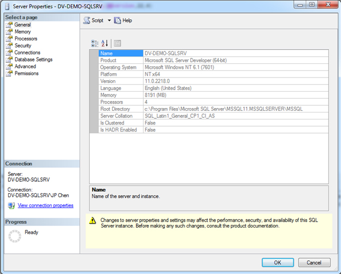Click the False value for Is Clustered
341x274 pixels.
pyautogui.click(x=150, y=123)
